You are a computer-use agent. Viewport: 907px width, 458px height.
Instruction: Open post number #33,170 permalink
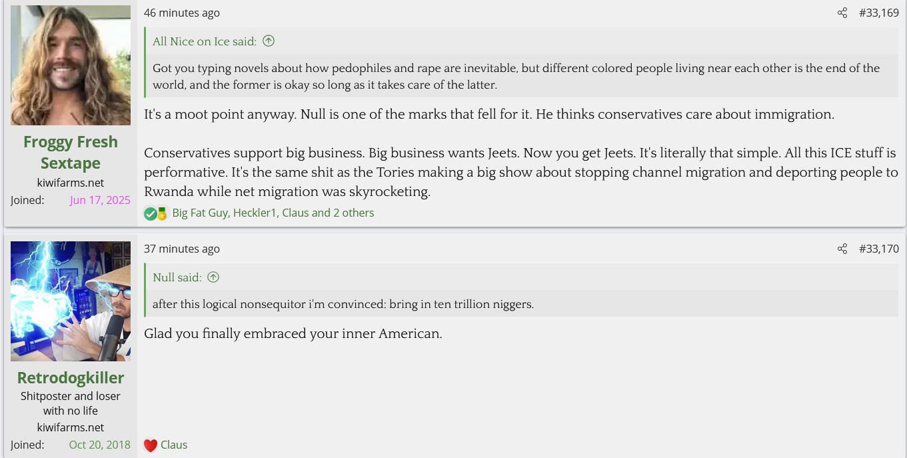click(x=878, y=249)
